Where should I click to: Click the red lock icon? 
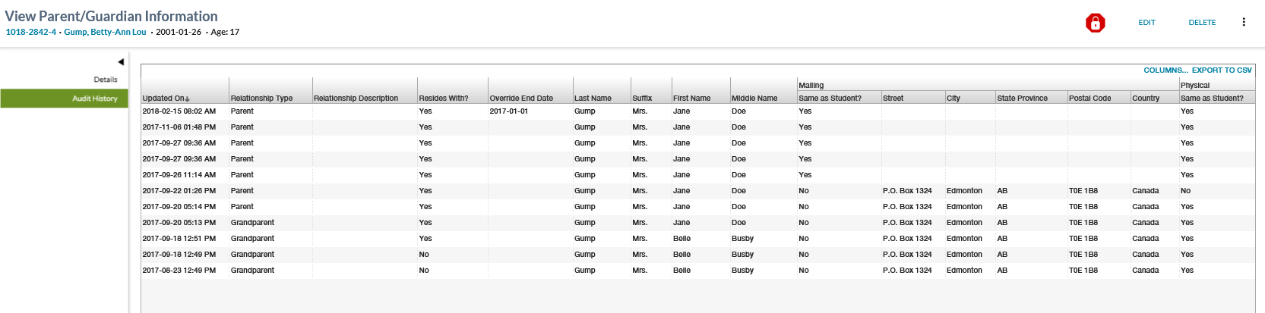(x=1095, y=23)
